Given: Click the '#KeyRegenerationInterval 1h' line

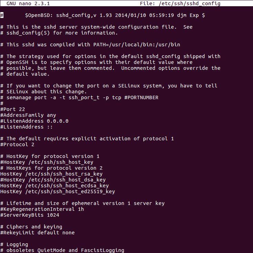Looking at the screenshot, I should [42, 209].
